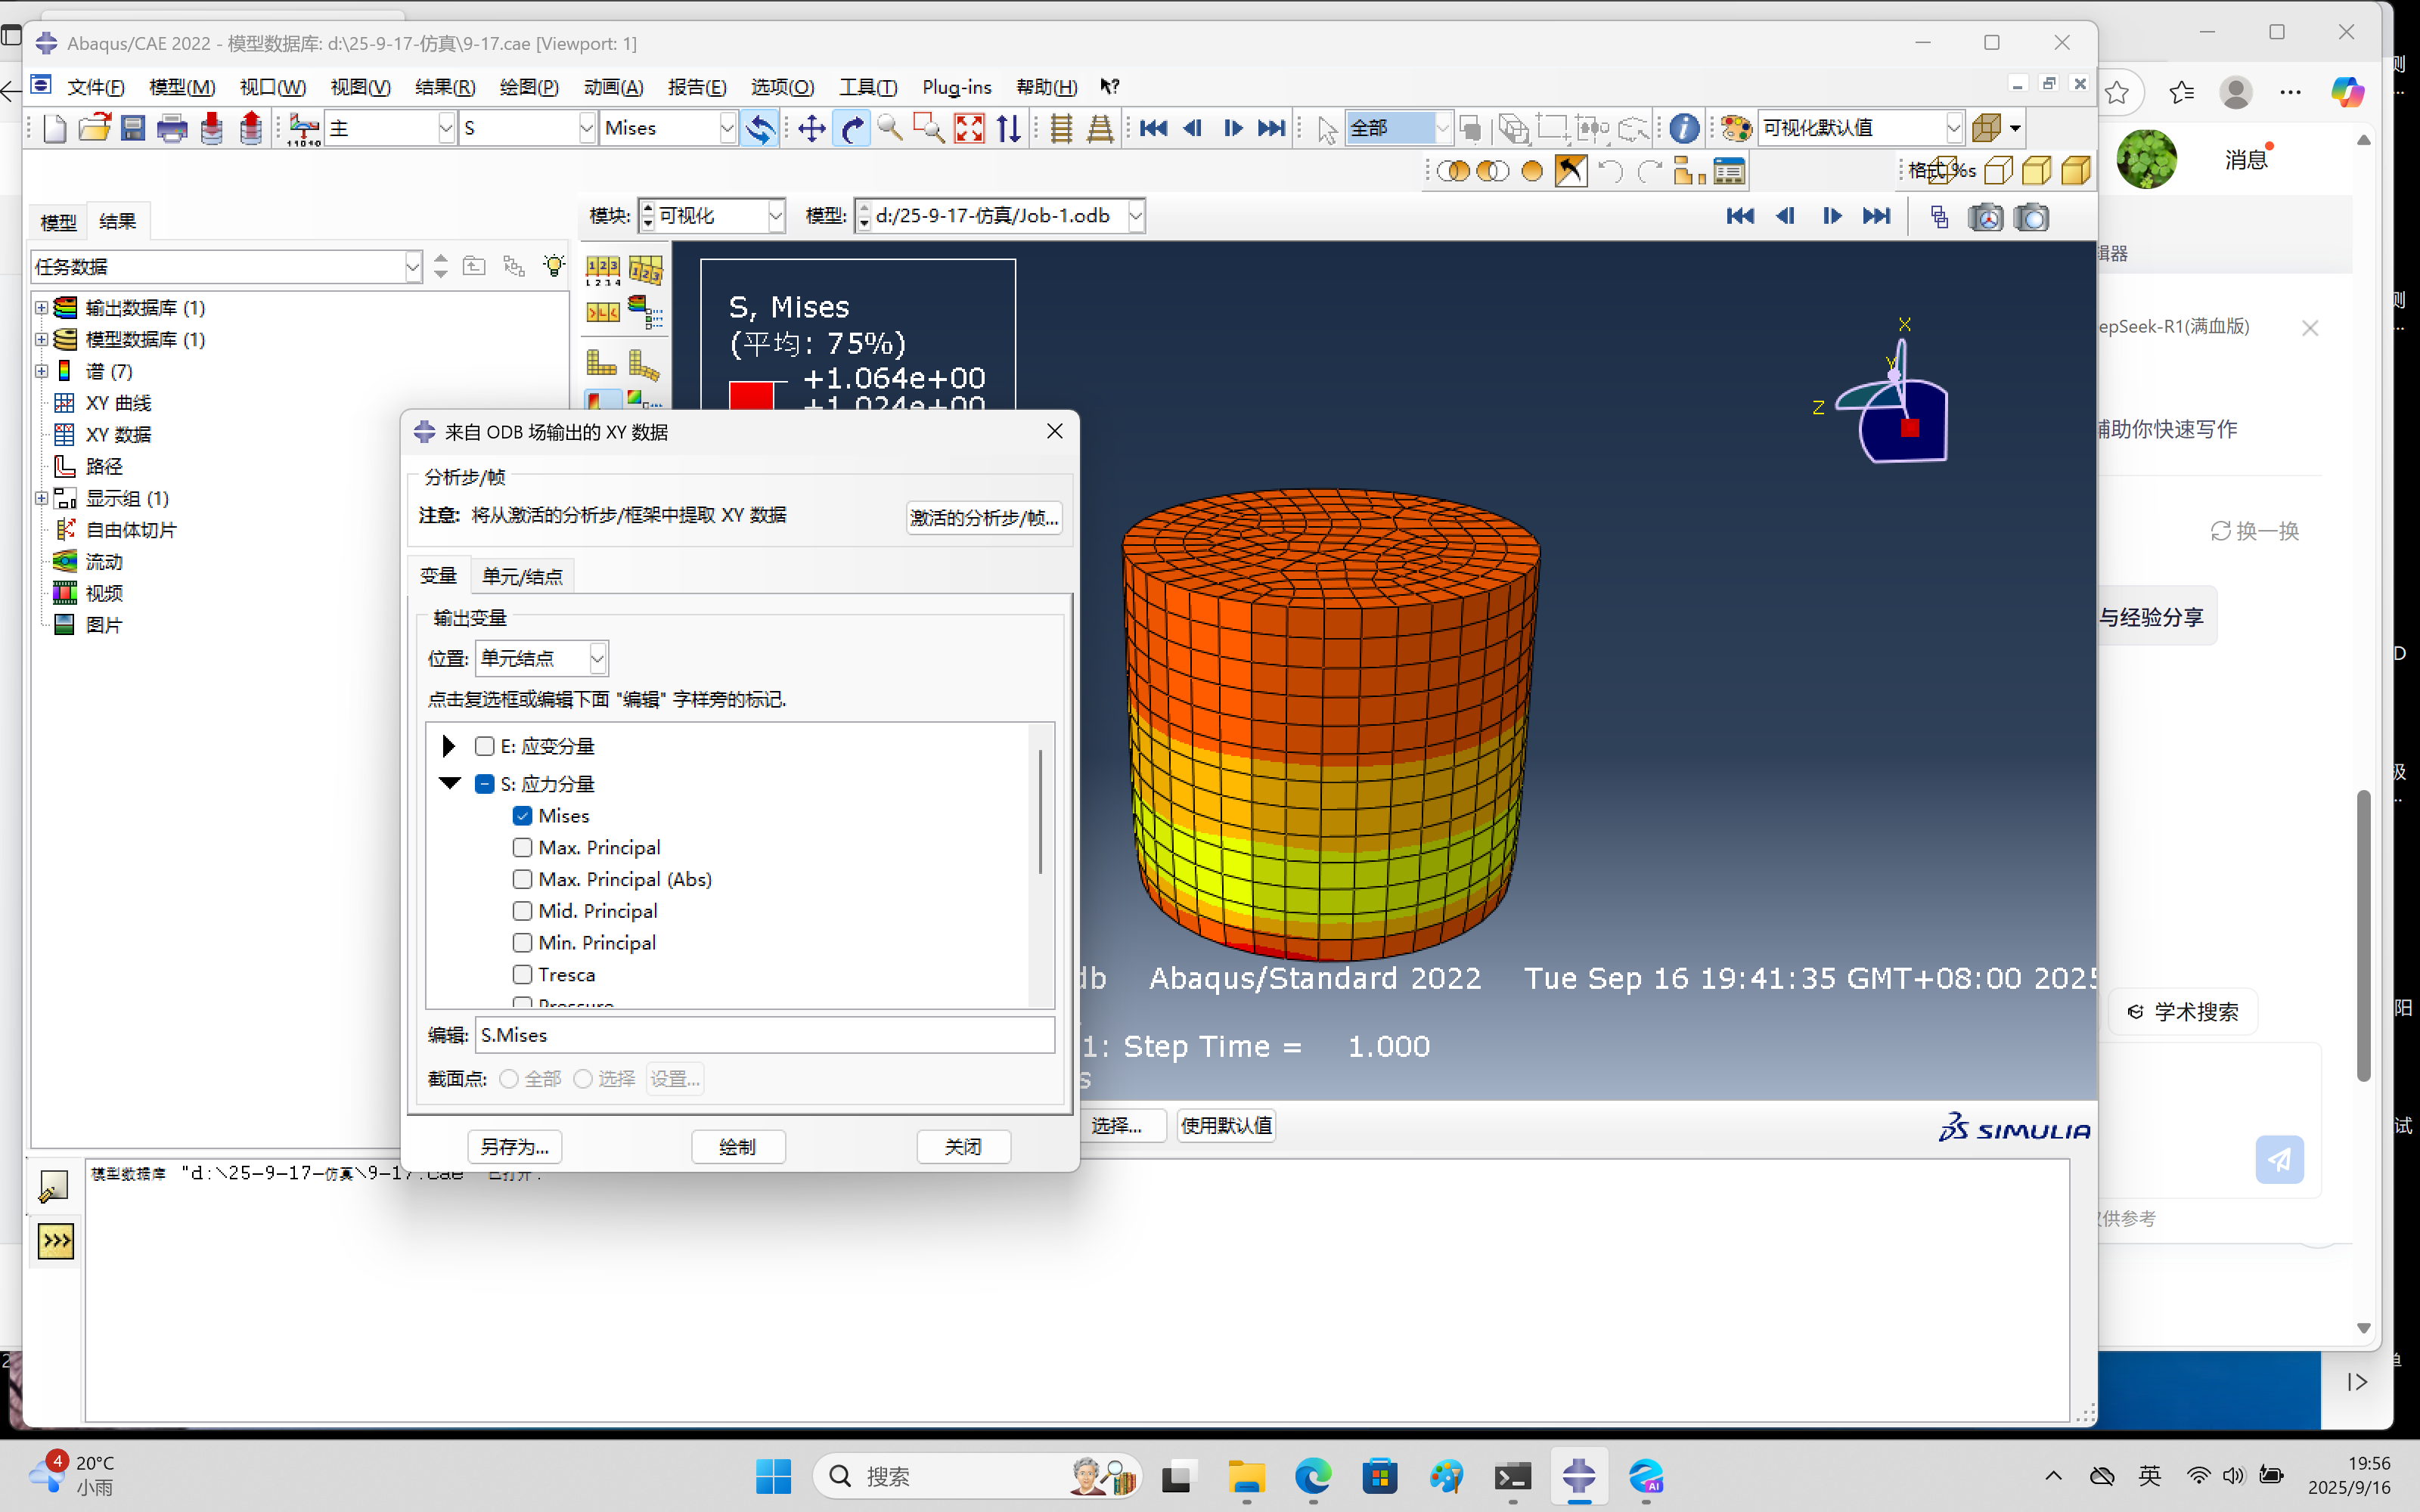Check the Max. Principal checkbox
The image size is (2420, 1512).
pyautogui.click(x=522, y=848)
